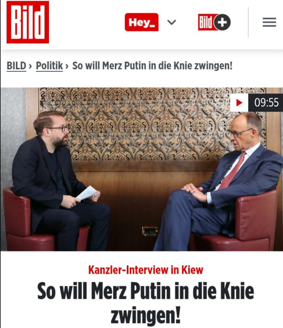
Task: Expand the chevron next to Hey_
Action: click(172, 22)
